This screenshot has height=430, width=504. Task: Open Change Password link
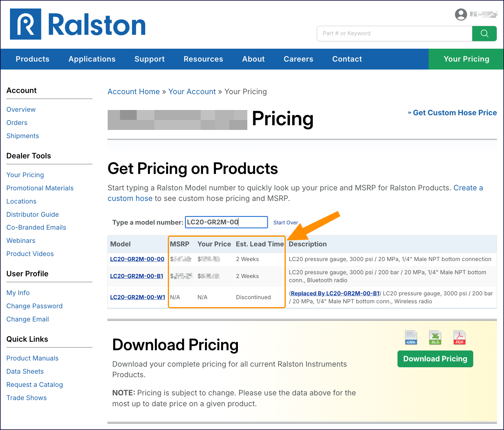pos(34,306)
